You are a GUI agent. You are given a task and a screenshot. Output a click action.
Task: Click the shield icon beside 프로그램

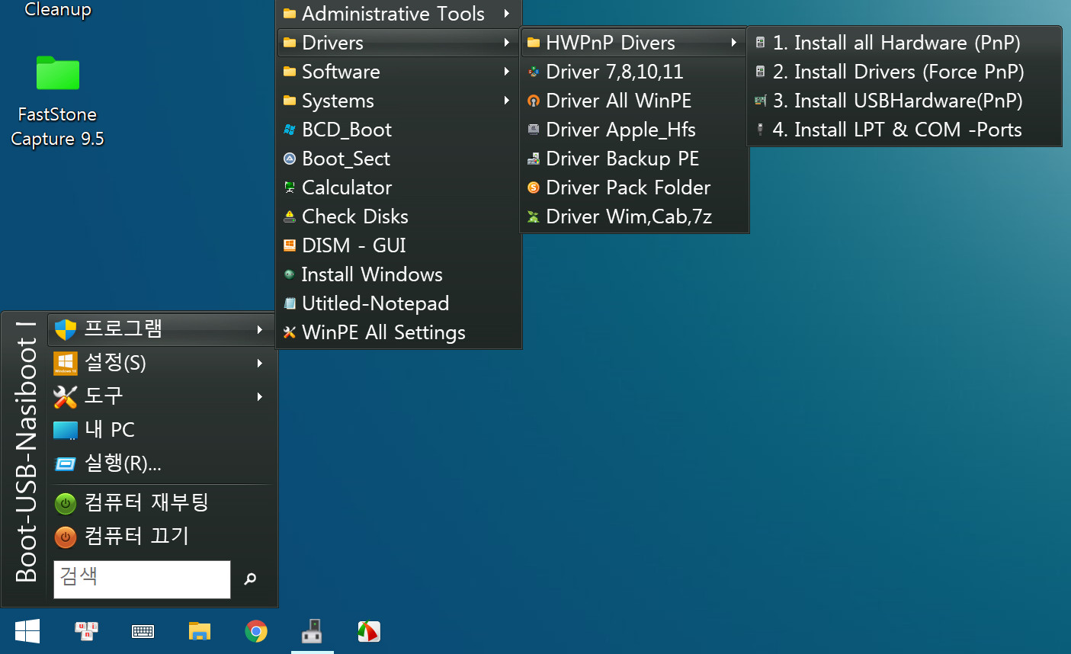click(66, 329)
